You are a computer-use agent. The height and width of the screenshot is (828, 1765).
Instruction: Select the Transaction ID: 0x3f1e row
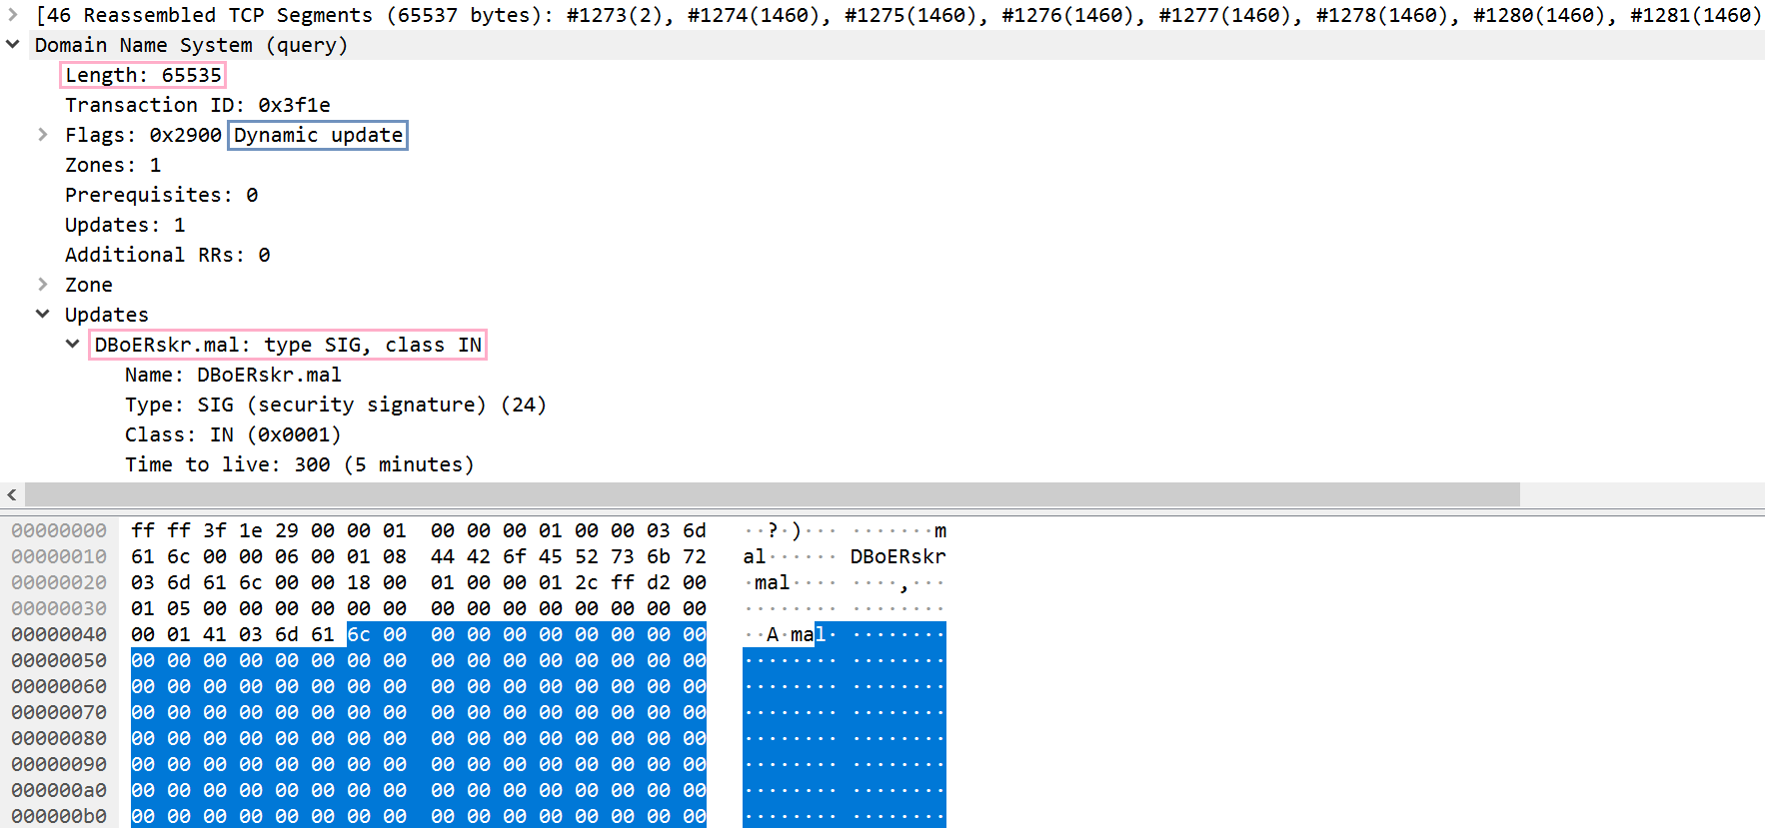point(198,105)
